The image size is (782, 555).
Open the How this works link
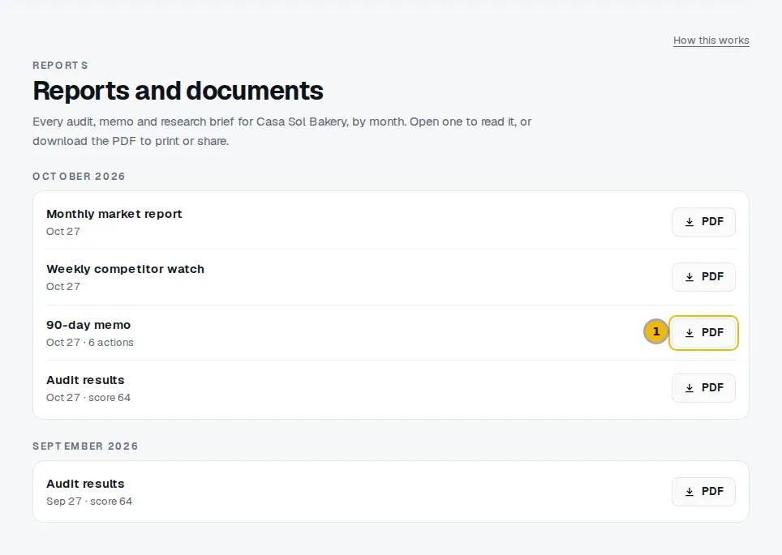point(711,41)
